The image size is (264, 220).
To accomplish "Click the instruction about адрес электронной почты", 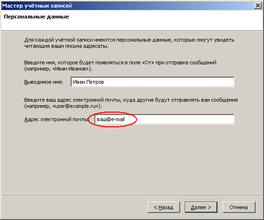I will point(131,103).
